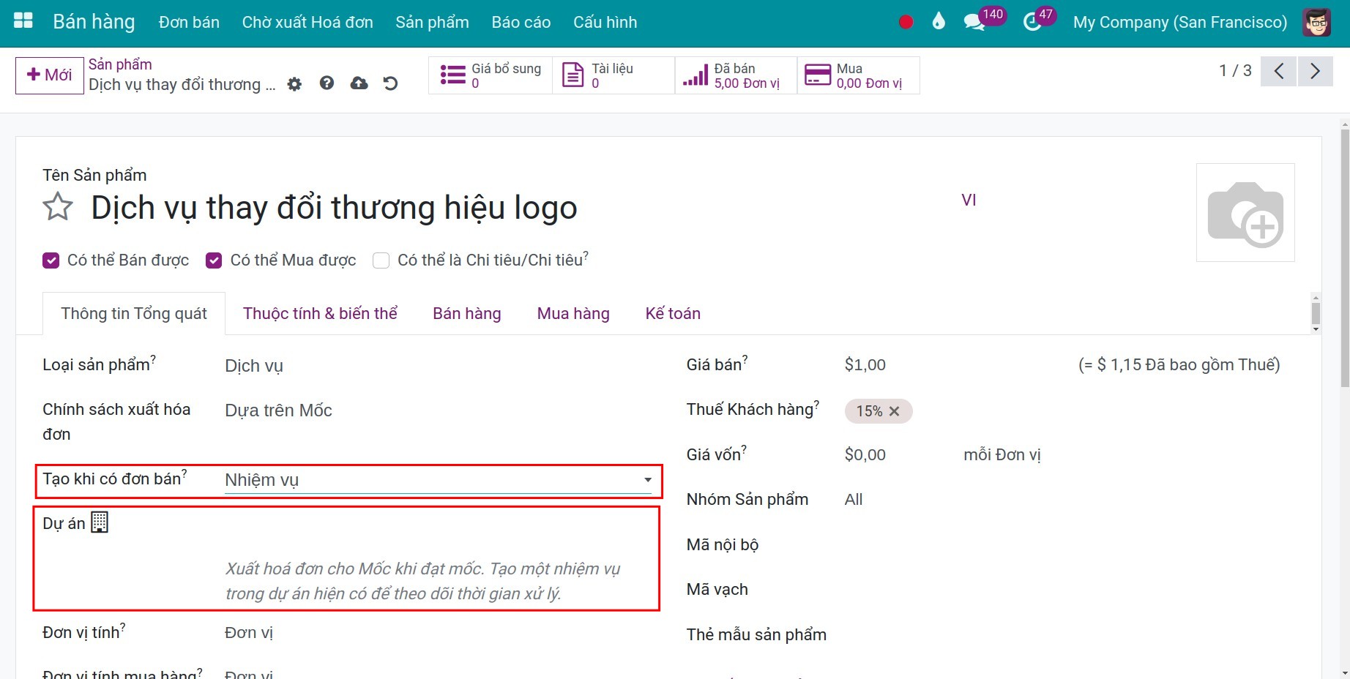Open the apps grid menu
Image resolution: width=1350 pixels, height=679 pixels.
point(22,21)
